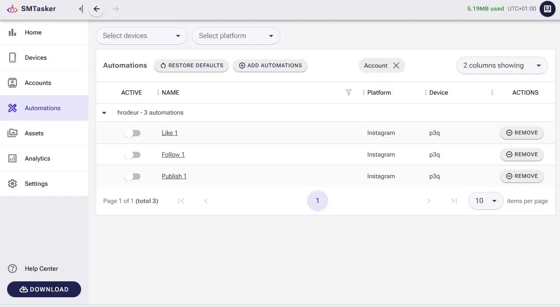Viewport: 560px width, 307px height.
Task: Open the Publish 1 automation link
Action: [174, 176]
